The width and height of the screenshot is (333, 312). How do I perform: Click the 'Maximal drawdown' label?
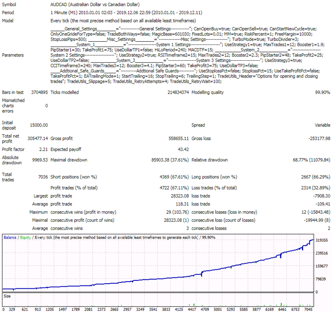coord(69,160)
